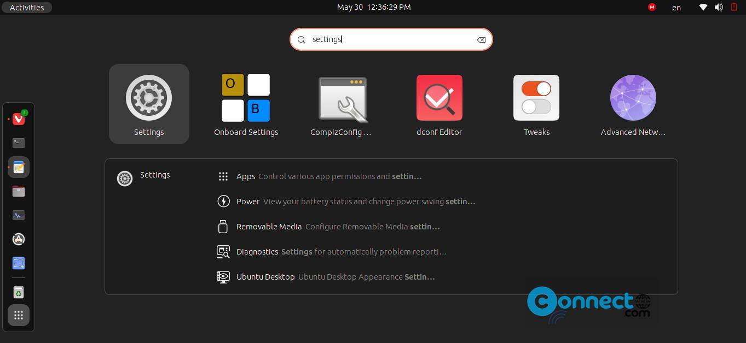Open the Settings app result
Viewport: 746px width, 343px height.
tap(149, 104)
